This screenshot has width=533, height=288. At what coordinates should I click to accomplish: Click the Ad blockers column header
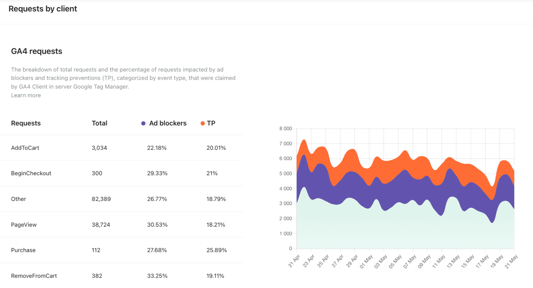coord(168,123)
